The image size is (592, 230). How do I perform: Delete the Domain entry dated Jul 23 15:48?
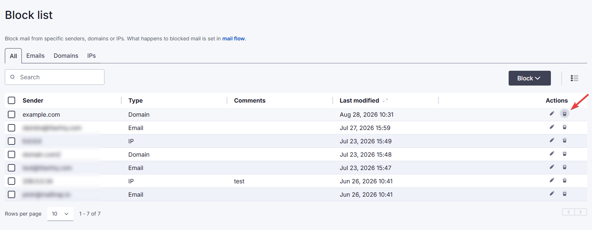[x=565, y=154]
